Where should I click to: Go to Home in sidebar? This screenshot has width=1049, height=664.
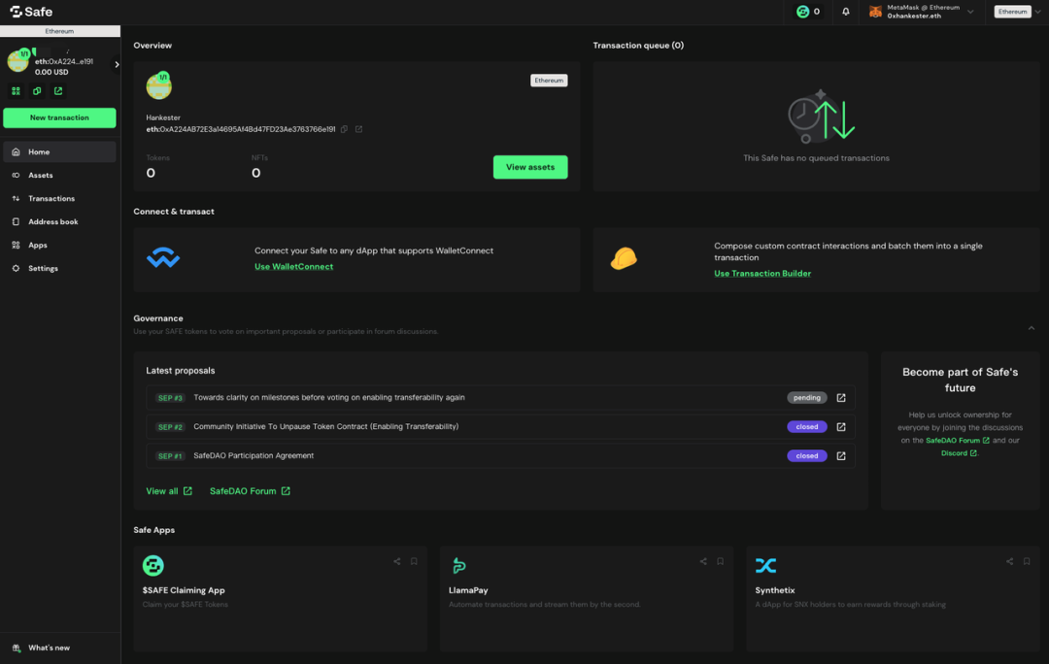click(x=59, y=151)
